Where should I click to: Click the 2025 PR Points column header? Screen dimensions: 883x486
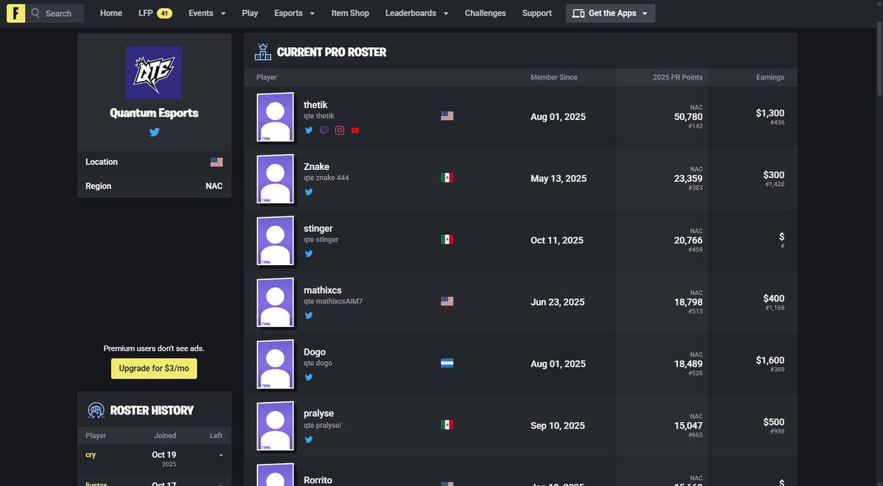678,77
